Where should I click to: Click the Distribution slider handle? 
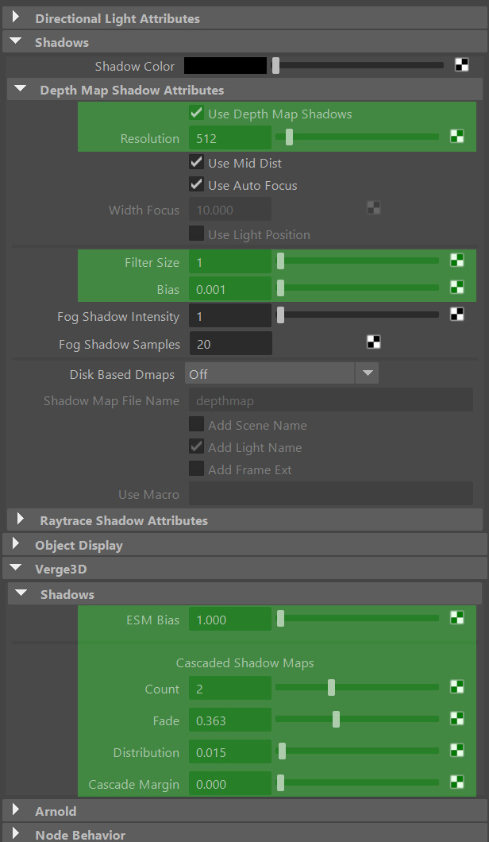(x=282, y=751)
